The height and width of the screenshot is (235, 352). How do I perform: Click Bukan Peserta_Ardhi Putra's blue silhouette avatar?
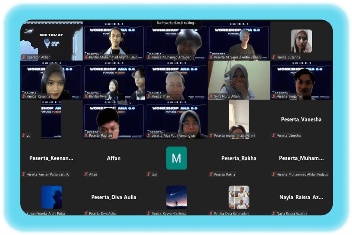pyautogui.click(x=51, y=197)
